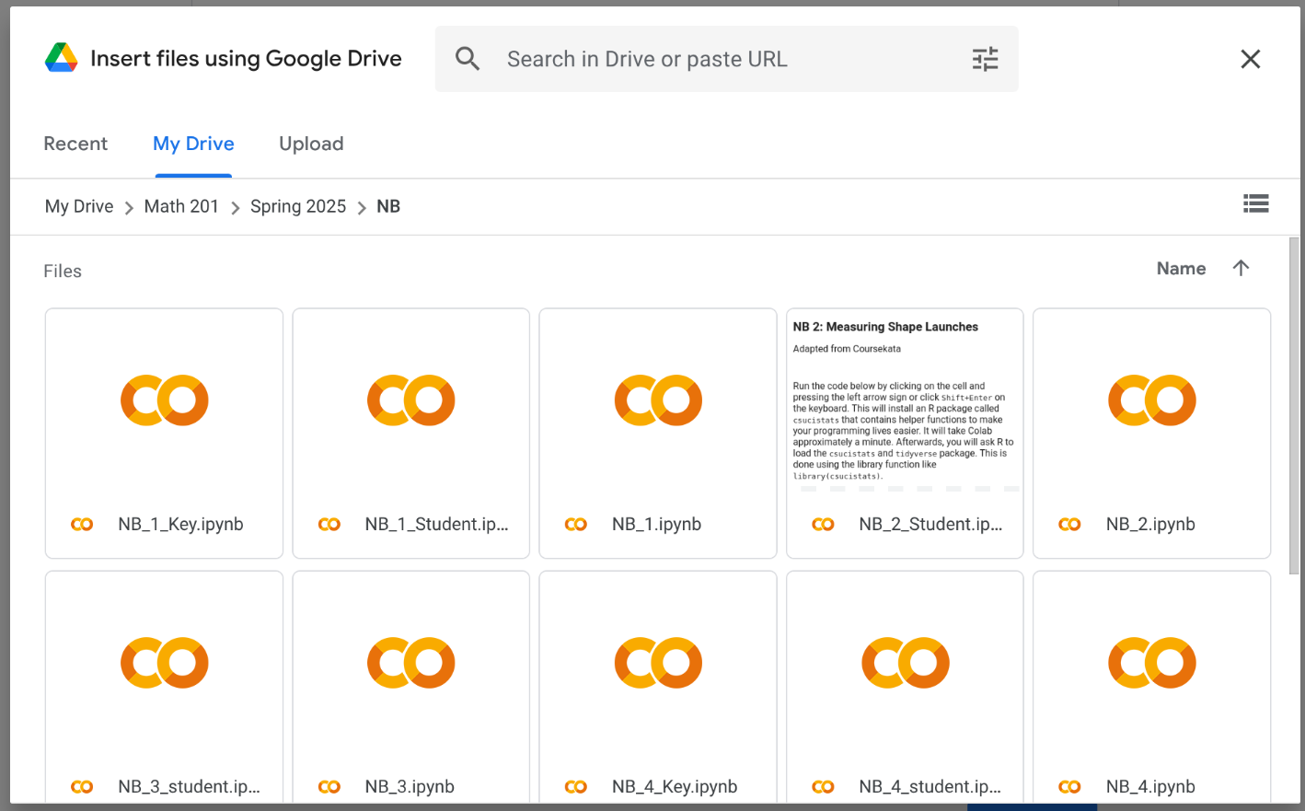The image size is (1305, 811).
Task: Select the My Drive tab
Action: click(193, 144)
